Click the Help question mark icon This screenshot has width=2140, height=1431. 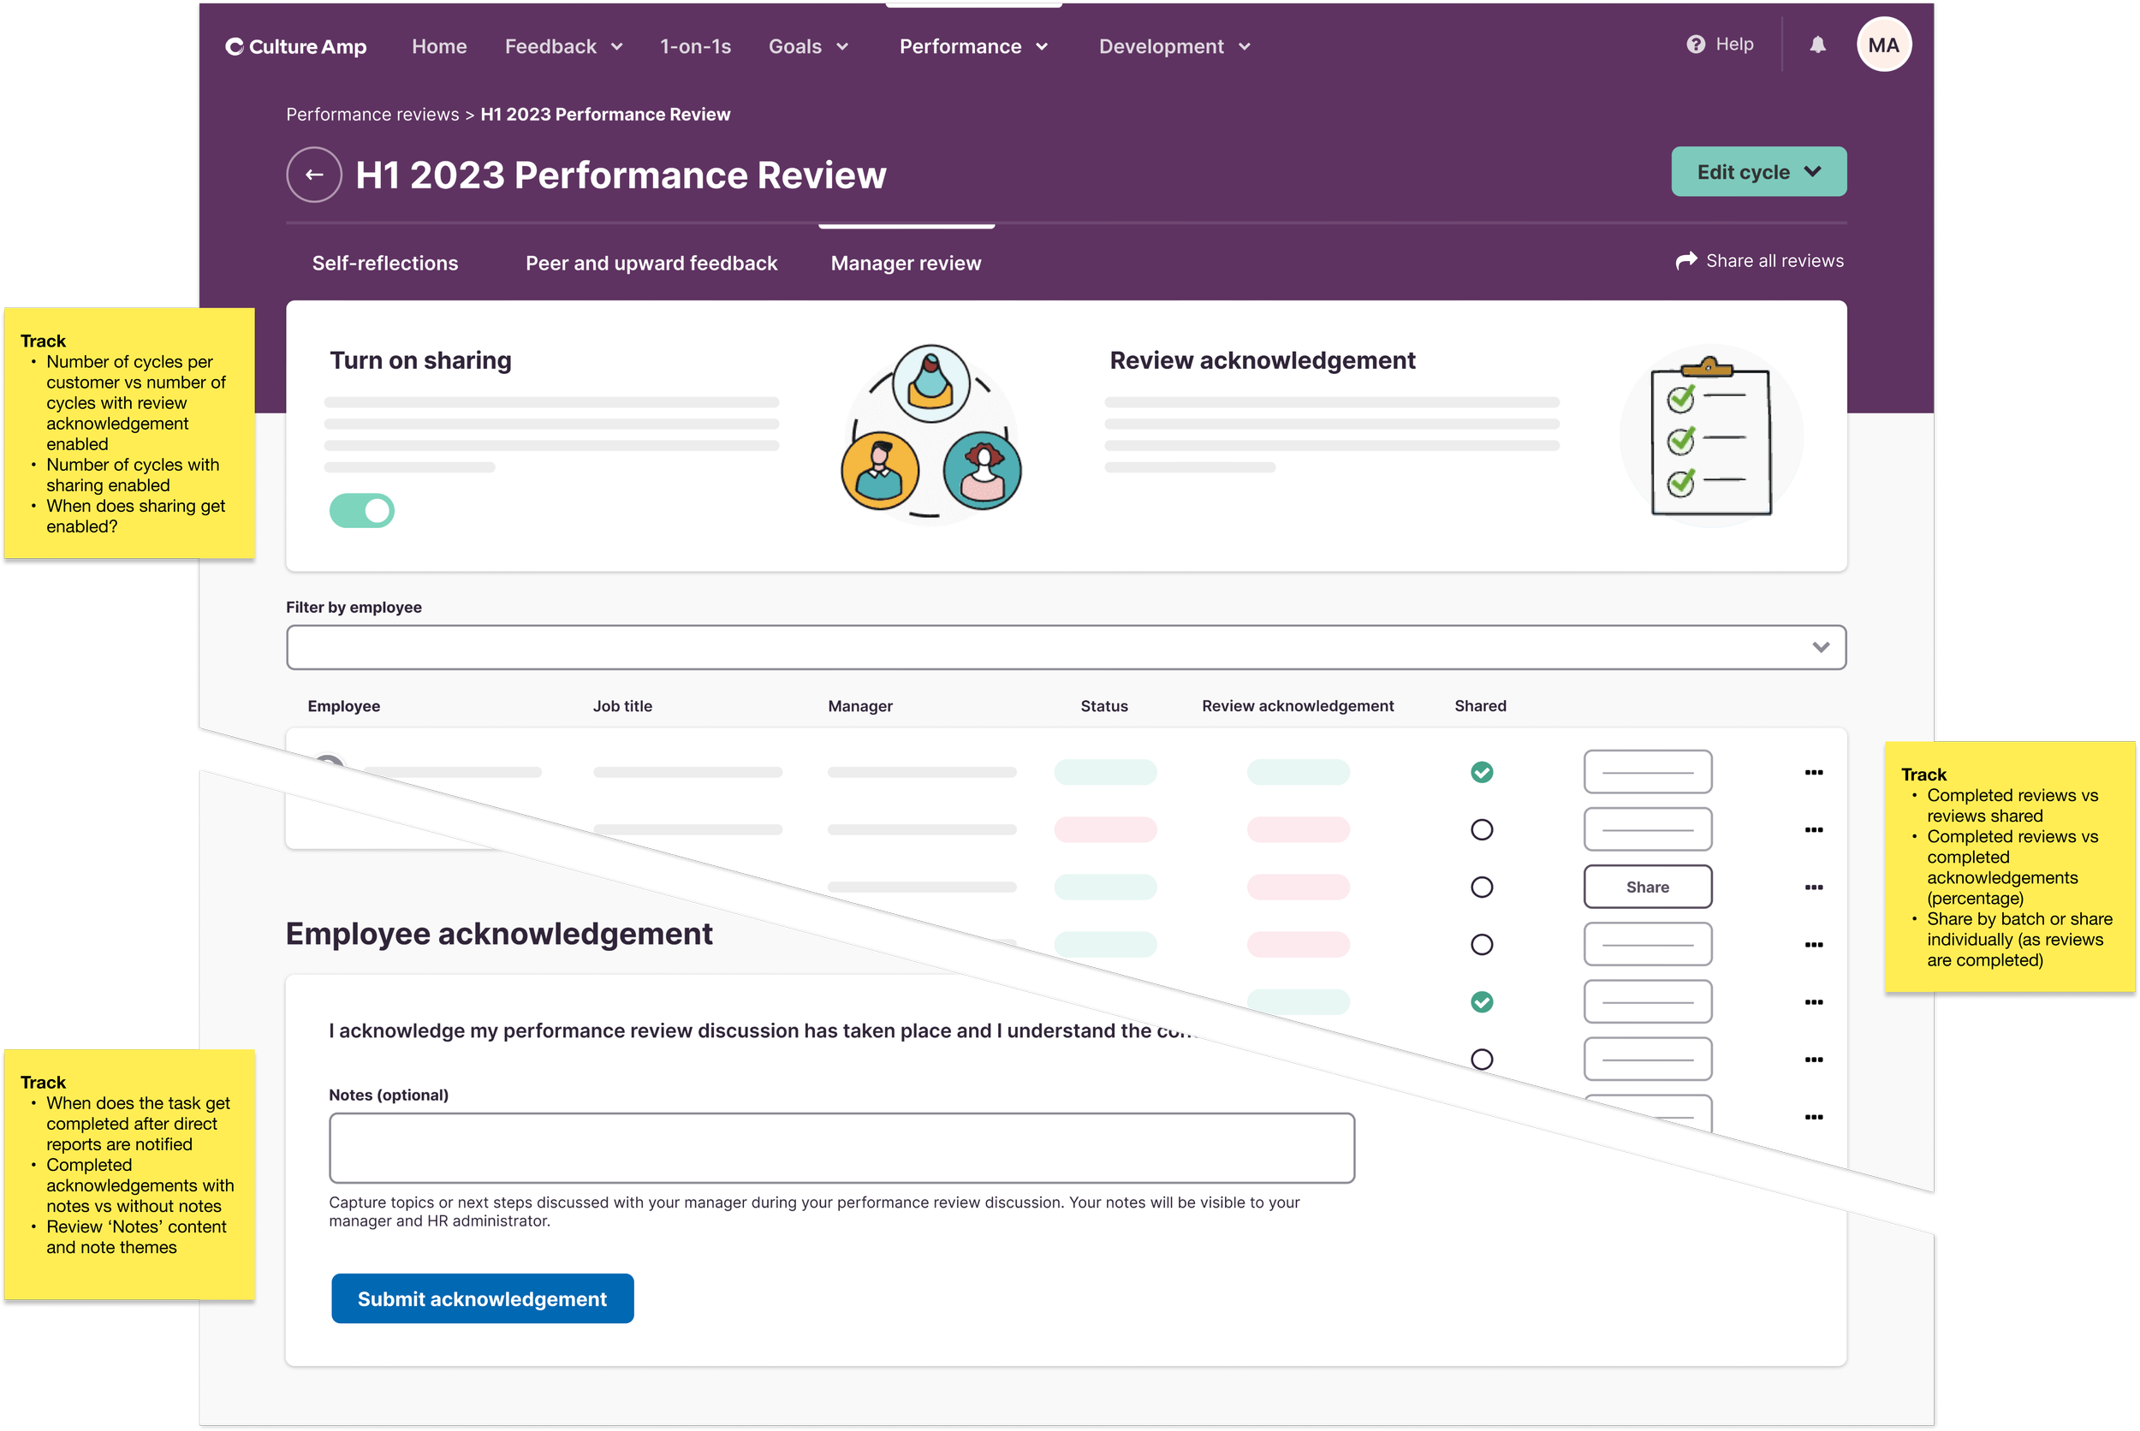pyautogui.click(x=1695, y=45)
